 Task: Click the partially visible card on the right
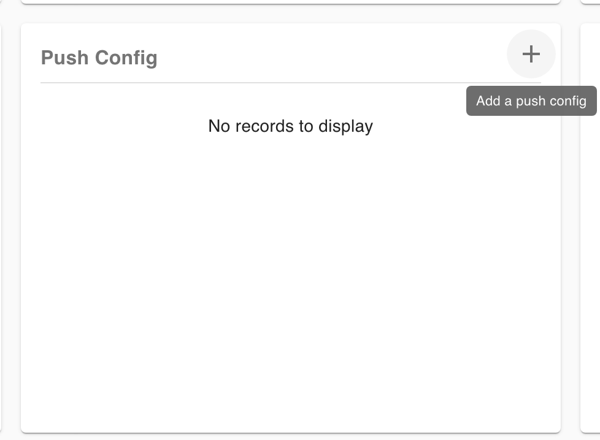pyautogui.click(x=590, y=245)
